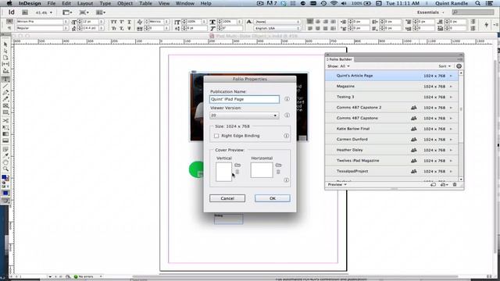Enable Right Edge Binding checkbox
The height and width of the screenshot is (281, 500).
coord(216,136)
